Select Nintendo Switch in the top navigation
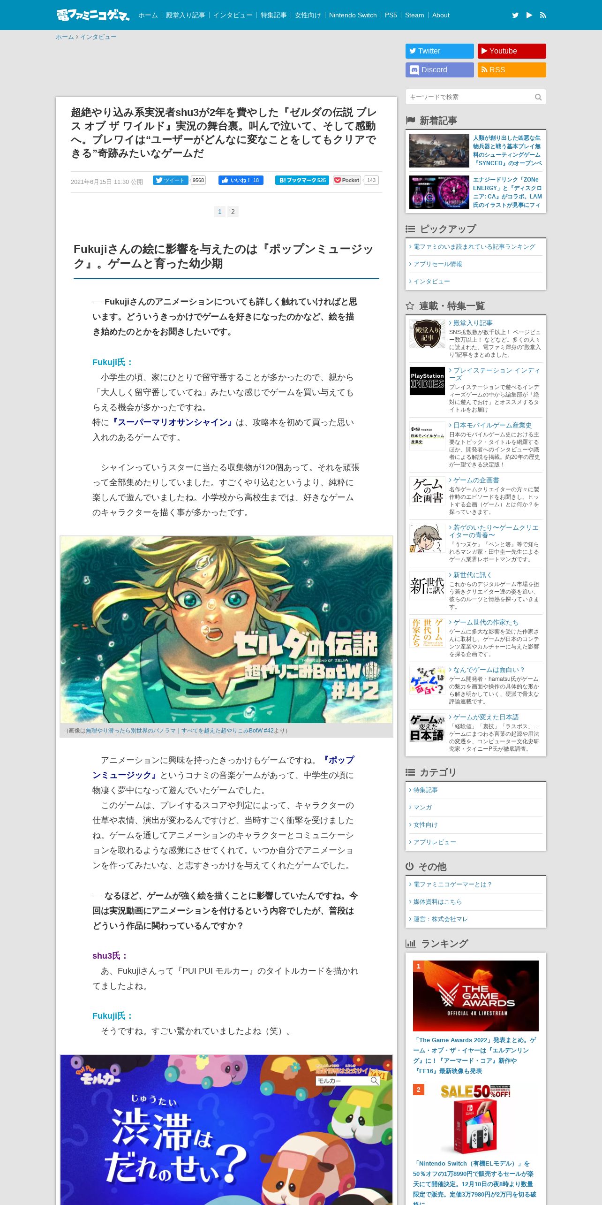 click(x=353, y=15)
